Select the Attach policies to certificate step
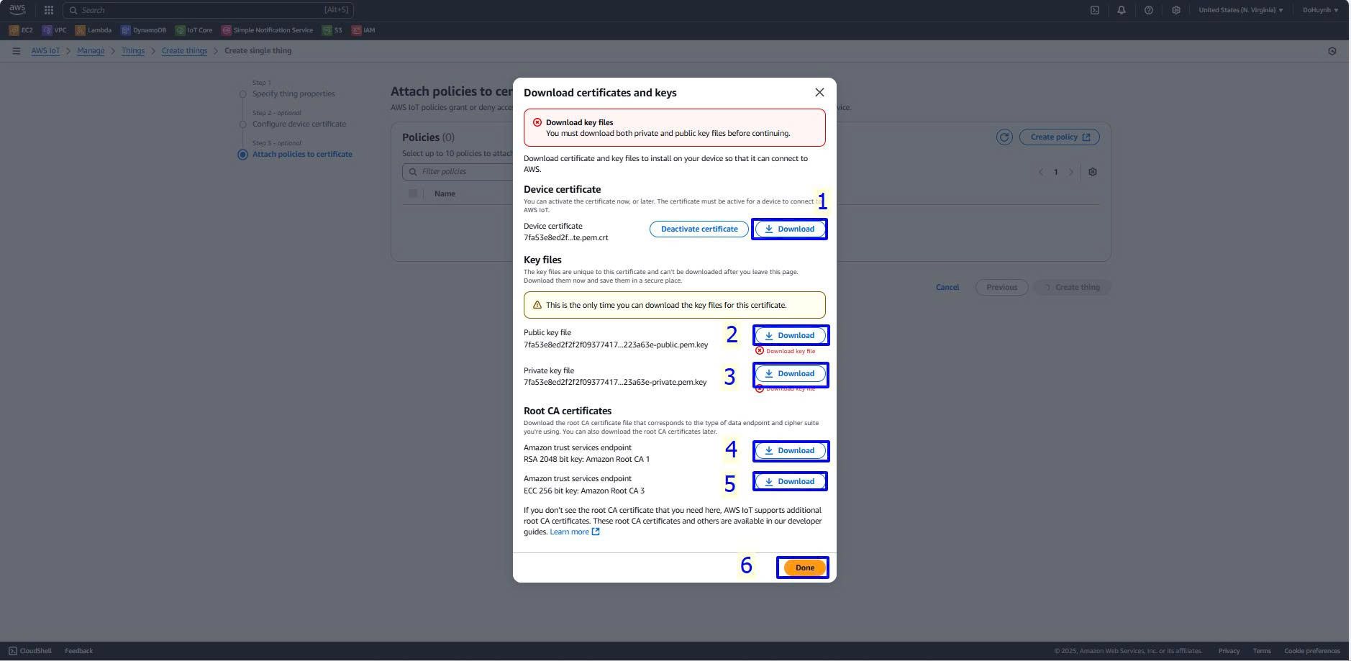1351x661 pixels. pyautogui.click(x=302, y=155)
